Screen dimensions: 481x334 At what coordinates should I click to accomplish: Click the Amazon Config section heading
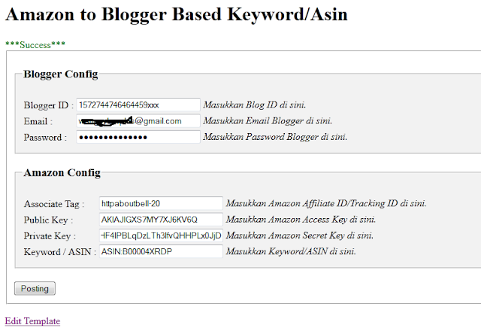pos(62,172)
